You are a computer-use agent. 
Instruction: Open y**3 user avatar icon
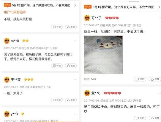(x=7, y=114)
